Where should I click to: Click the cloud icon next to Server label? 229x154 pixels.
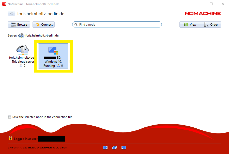21,36
